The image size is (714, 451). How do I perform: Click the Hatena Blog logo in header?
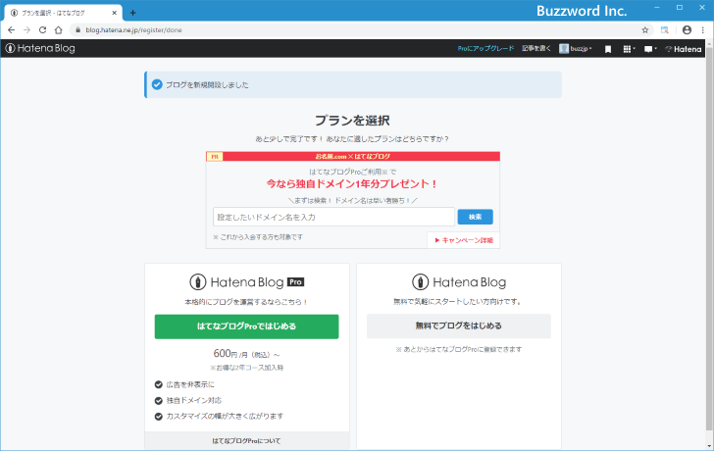[x=40, y=48]
